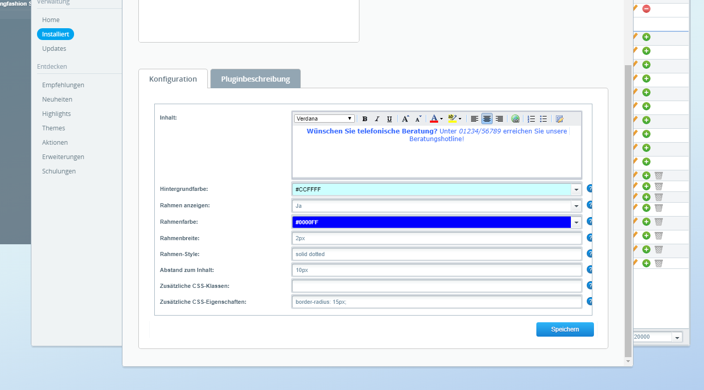
Task: Apply yellow highlight color in the editor
Action: tap(452, 119)
